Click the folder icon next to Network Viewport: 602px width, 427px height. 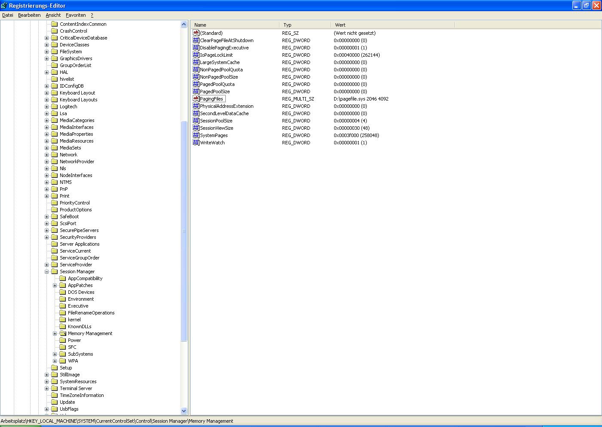pyautogui.click(x=55, y=155)
